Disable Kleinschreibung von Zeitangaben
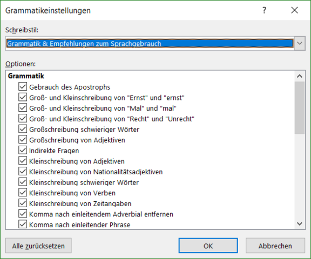The width and height of the screenshot is (311, 259). (23, 203)
